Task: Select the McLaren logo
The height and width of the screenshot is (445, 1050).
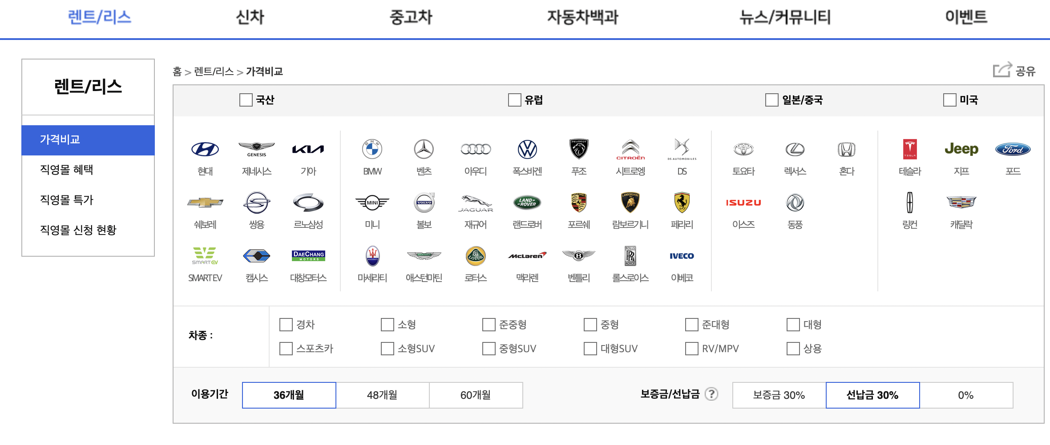Action: tap(527, 255)
